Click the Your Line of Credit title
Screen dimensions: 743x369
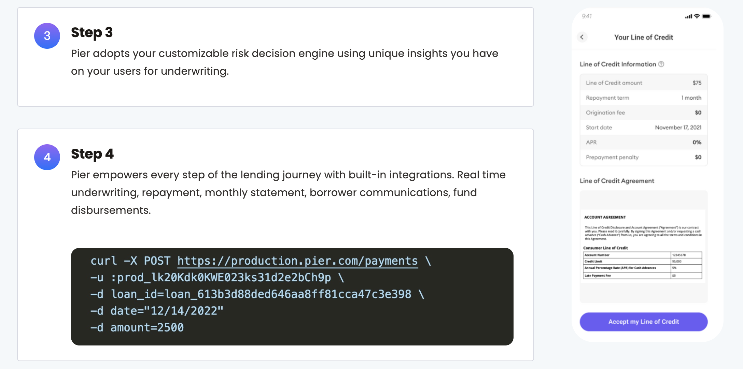pos(643,38)
